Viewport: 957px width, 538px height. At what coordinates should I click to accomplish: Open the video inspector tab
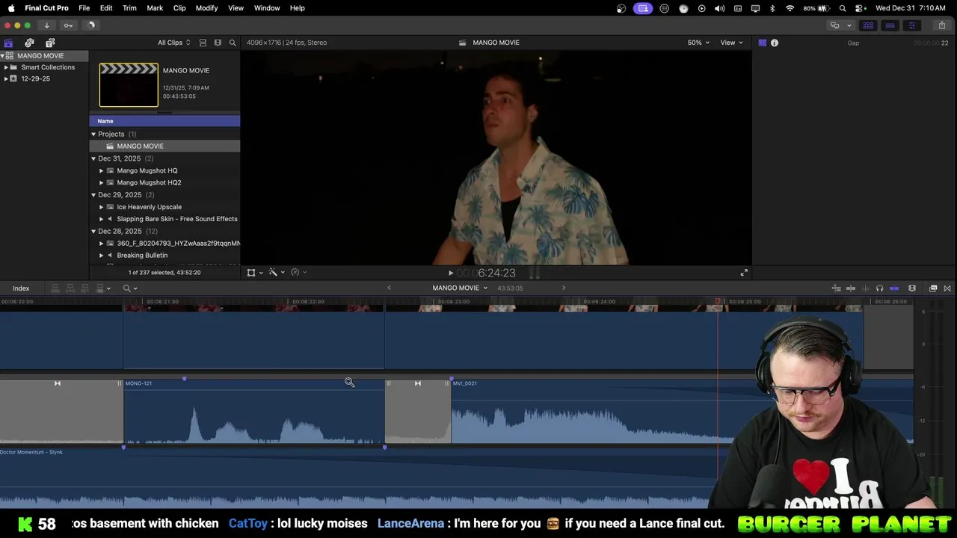click(762, 43)
